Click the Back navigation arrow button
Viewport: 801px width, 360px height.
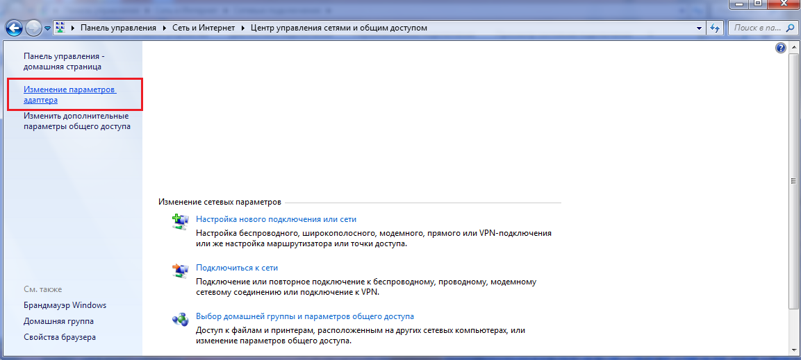[x=14, y=28]
